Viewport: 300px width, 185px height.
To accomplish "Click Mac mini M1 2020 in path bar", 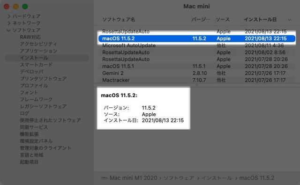I will [x=133, y=178].
